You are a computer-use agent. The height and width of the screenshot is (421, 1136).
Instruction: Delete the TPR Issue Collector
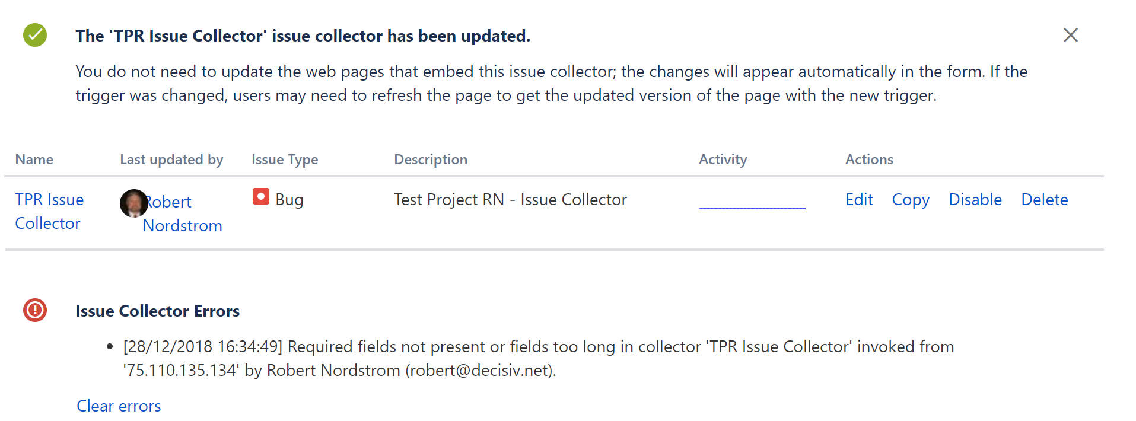pos(1044,200)
